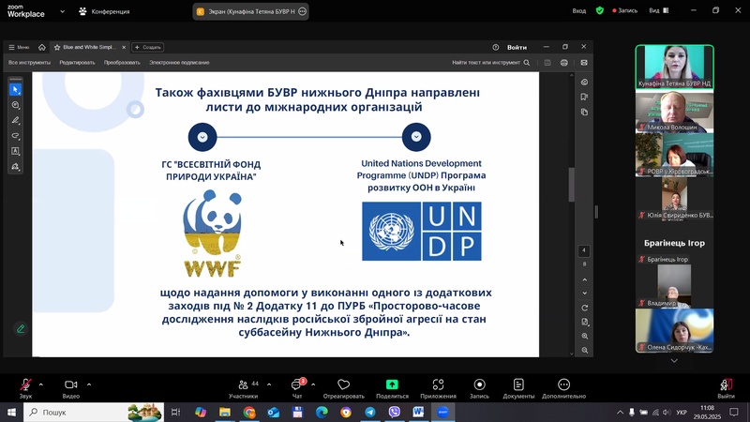Select the stamp/sign tool in PDF sidebar

[15, 167]
